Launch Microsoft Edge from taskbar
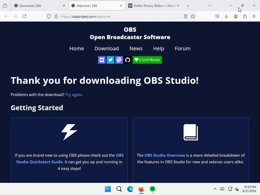This screenshot has height=195, width=260. pyautogui.click(x=130, y=189)
